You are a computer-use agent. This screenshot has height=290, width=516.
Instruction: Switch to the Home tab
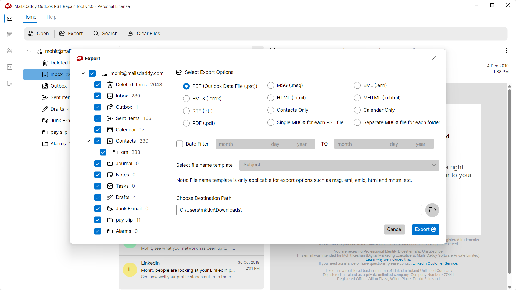click(x=30, y=17)
